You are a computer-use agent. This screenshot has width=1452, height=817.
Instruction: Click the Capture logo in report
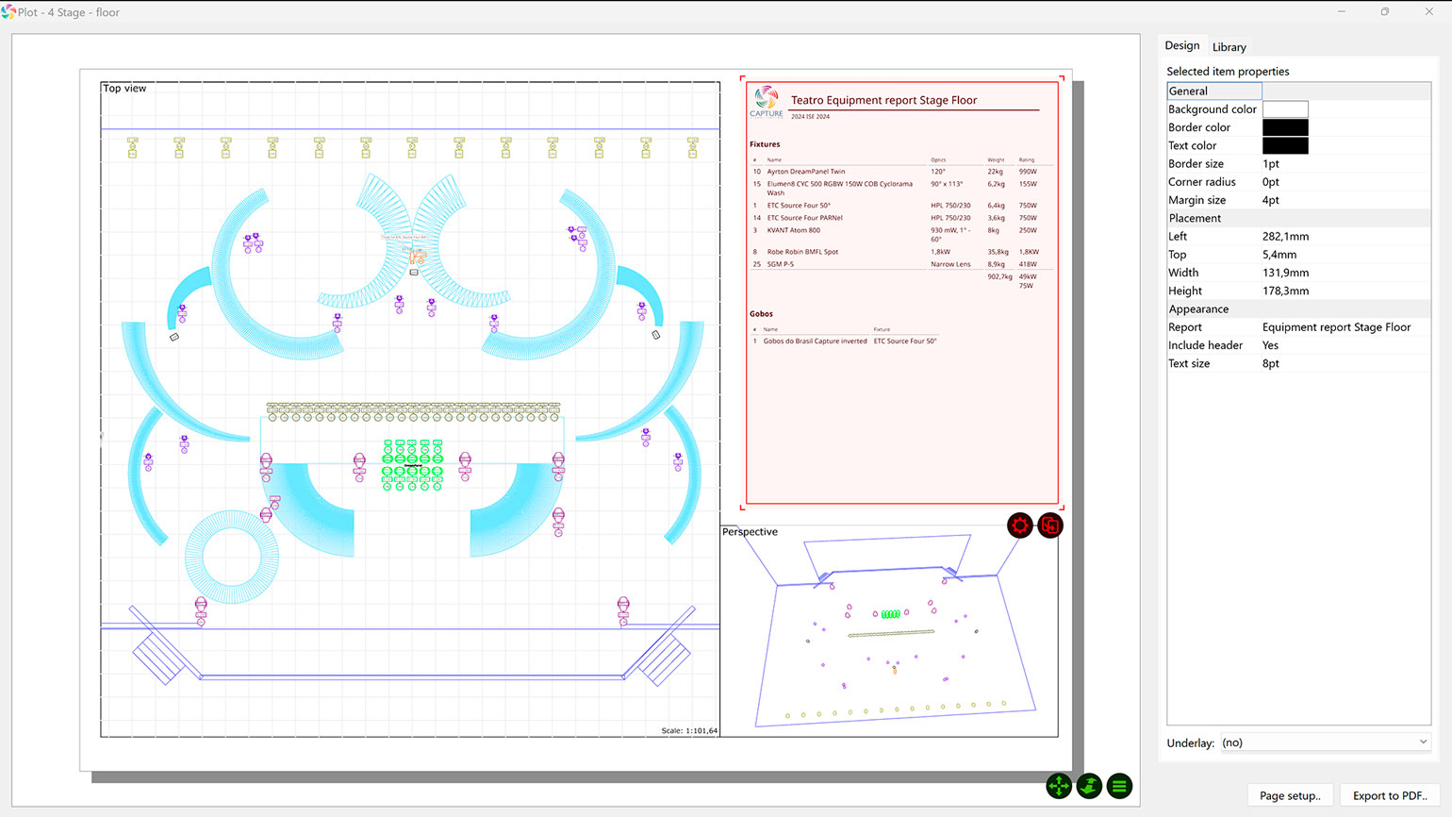point(767,102)
